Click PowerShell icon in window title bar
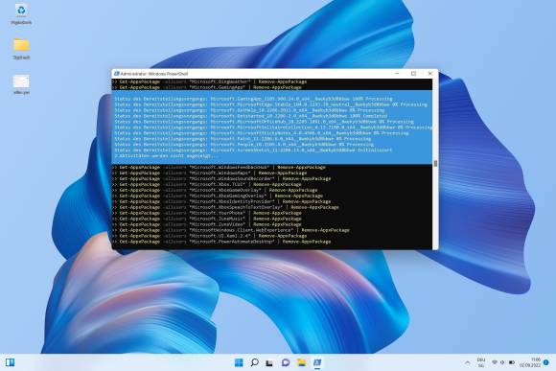The height and width of the screenshot is (371, 556). tap(116, 74)
